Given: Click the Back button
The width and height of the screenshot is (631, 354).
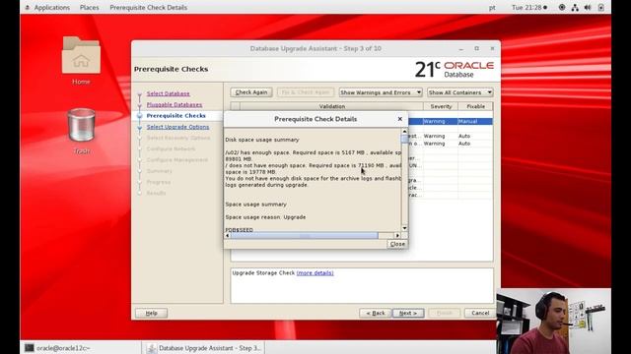Looking at the screenshot, I should [375, 313].
